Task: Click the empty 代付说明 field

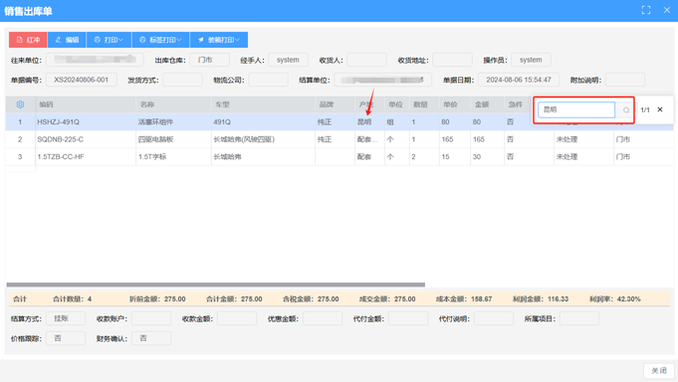Action: coord(494,318)
